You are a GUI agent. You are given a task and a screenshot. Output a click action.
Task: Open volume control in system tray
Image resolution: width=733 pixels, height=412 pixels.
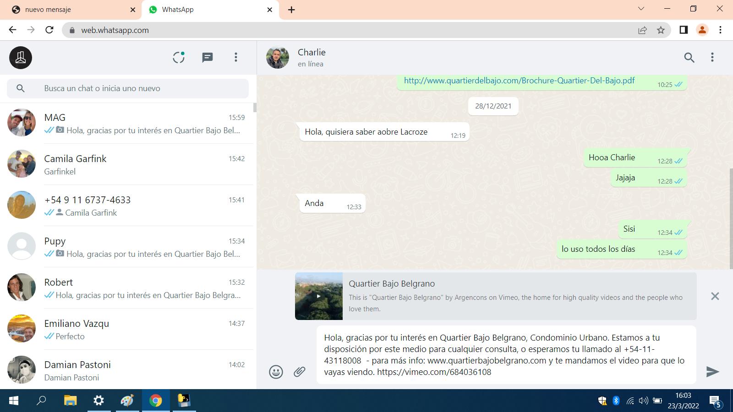[x=643, y=401]
